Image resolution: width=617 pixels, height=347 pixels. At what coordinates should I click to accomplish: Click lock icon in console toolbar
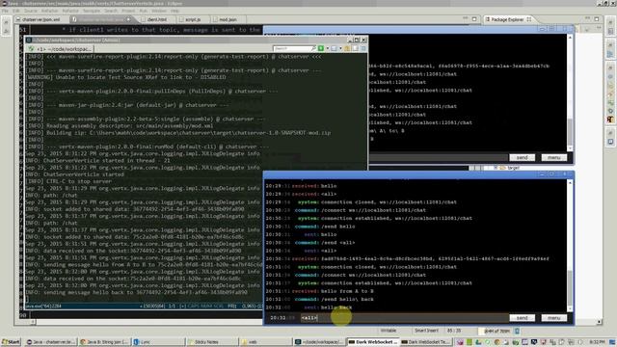point(347,48)
